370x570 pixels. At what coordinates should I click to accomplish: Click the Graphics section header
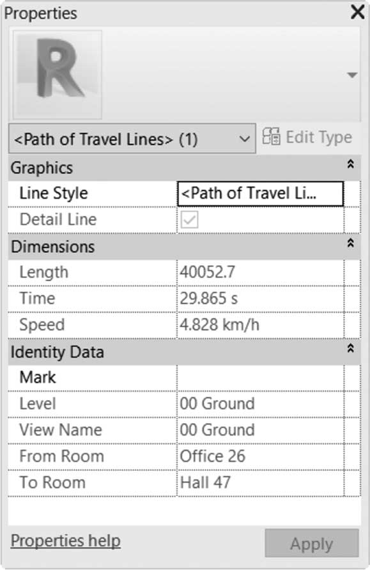click(184, 168)
